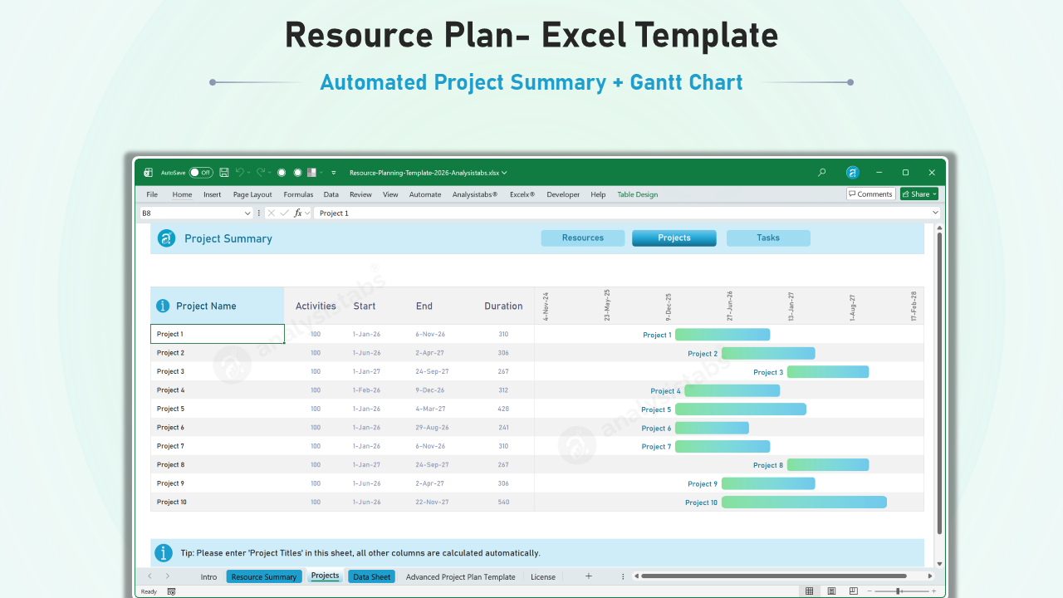Viewport: 1063px width, 598px height.
Task: Confirm cell entry with the checkmark icon
Action: [284, 213]
